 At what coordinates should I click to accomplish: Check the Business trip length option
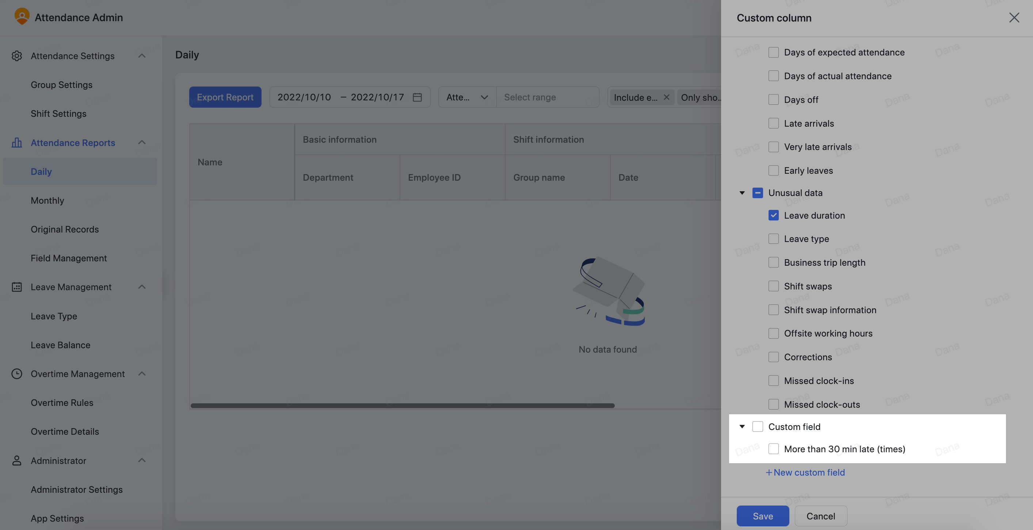point(773,262)
